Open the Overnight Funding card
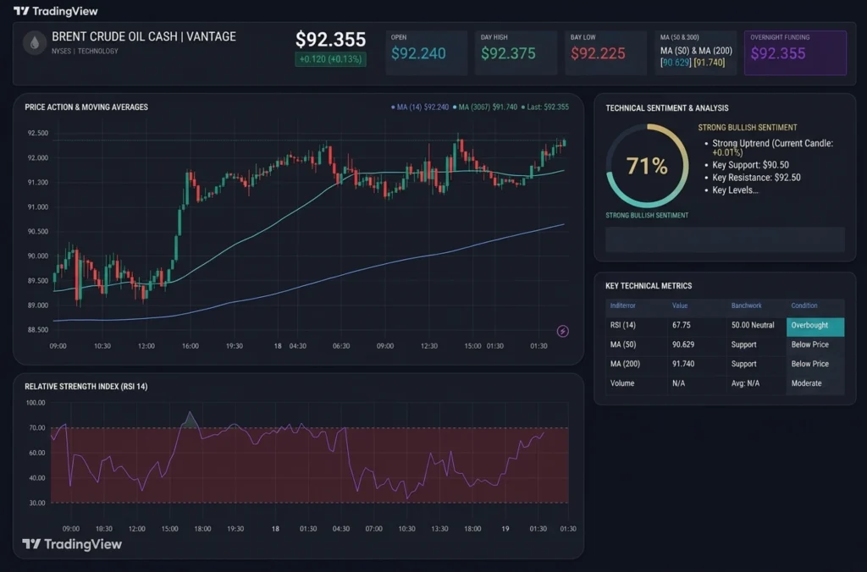Image resolution: width=867 pixels, height=572 pixels. tap(795, 53)
